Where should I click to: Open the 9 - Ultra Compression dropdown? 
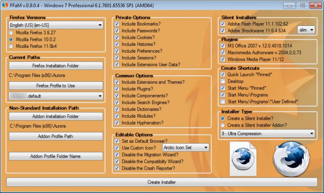268,134
